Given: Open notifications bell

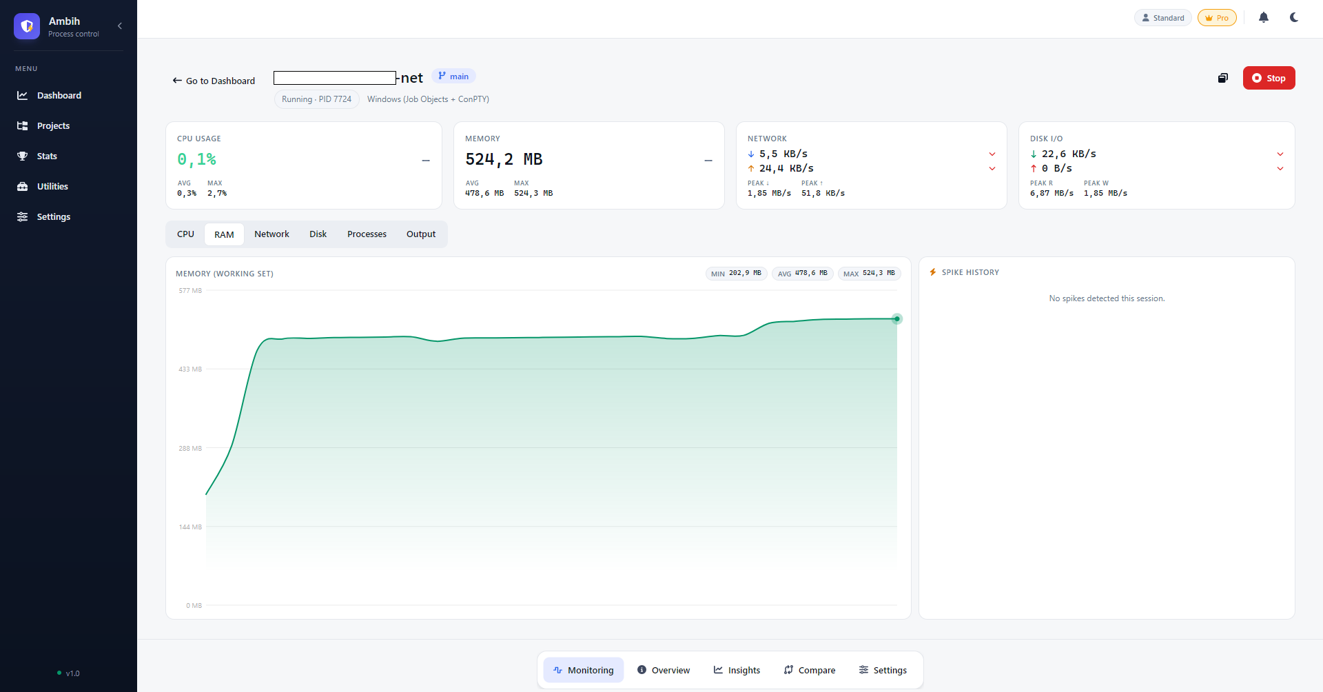Looking at the screenshot, I should [1264, 17].
